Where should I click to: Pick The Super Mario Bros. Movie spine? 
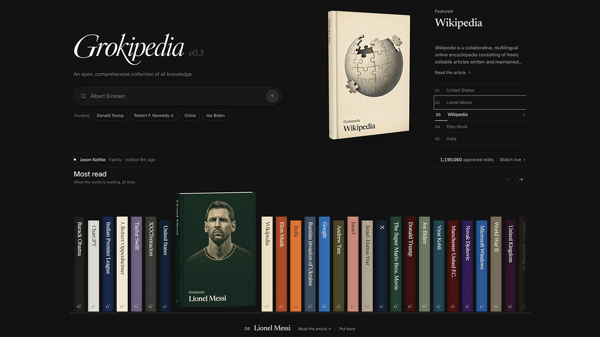click(x=396, y=264)
